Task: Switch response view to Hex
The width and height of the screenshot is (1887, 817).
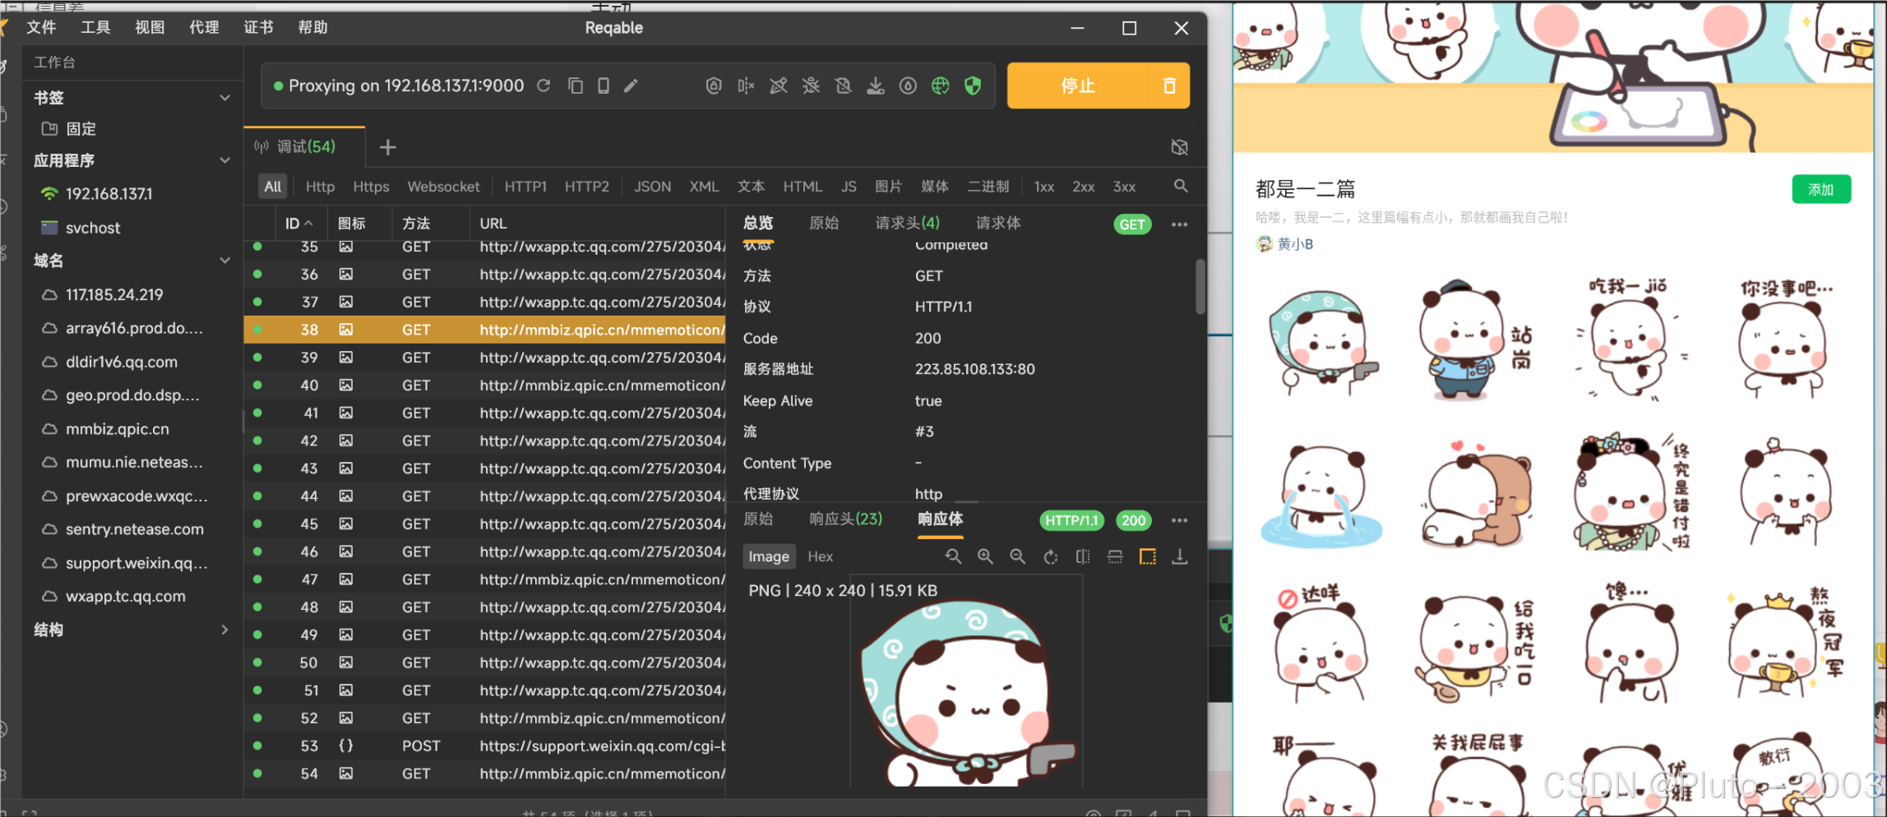Action: (x=820, y=556)
